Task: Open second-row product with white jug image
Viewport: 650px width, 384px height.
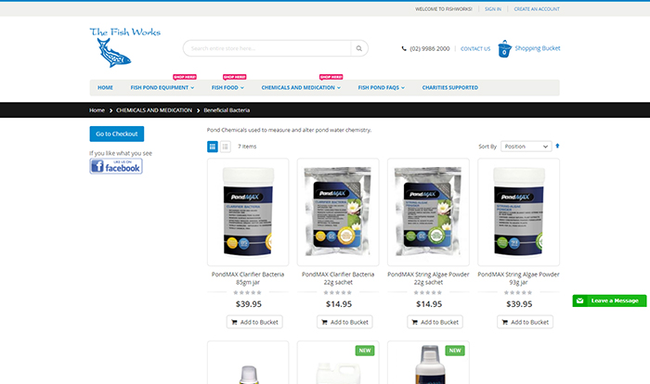Action: point(338,363)
